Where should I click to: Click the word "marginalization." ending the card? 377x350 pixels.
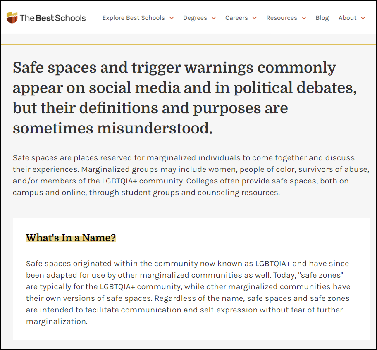(57, 321)
